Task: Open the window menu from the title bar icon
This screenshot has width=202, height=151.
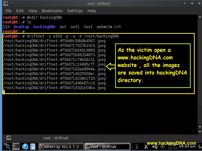Action: coord(6,4)
